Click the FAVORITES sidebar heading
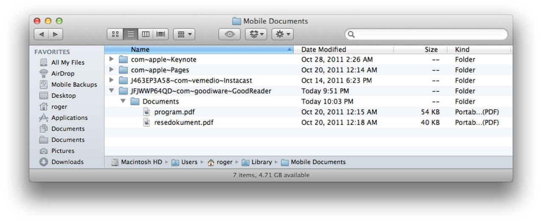 [52, 52]
